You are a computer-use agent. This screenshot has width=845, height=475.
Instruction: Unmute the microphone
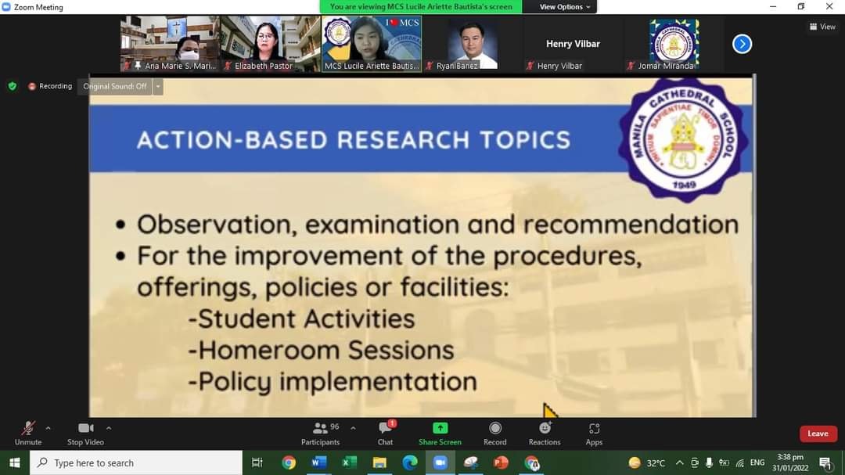[27, 429]
